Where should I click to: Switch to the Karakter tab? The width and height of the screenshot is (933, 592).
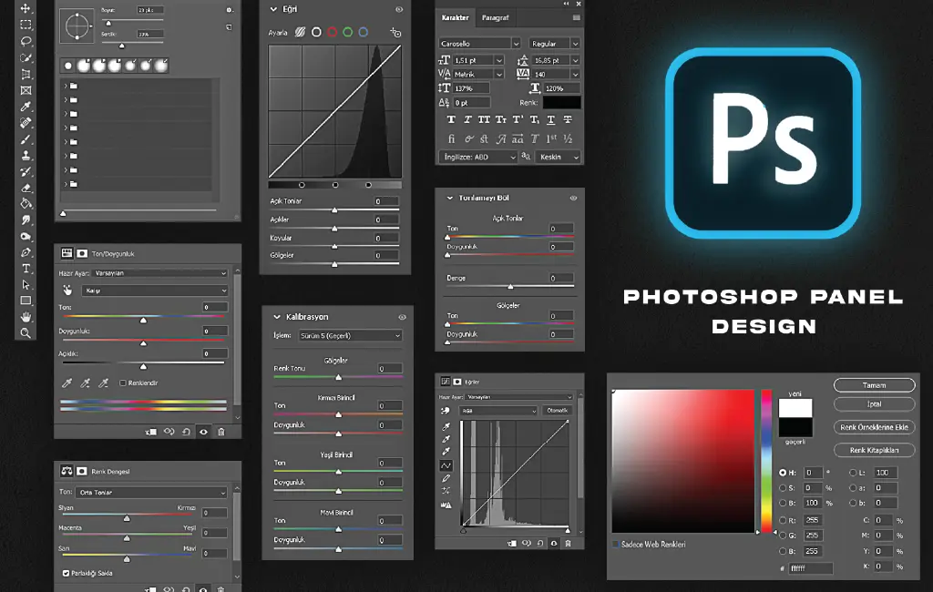(x=456, y=18)
